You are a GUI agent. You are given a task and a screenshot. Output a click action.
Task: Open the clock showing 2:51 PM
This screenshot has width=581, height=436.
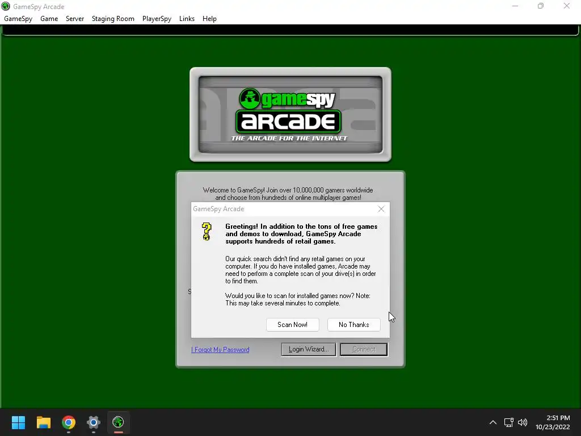(553, 422)
